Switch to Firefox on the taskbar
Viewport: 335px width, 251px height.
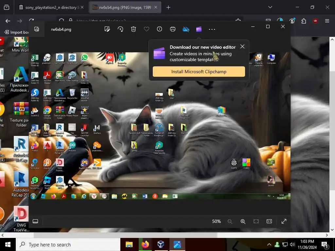pyautogui.click(x=145, y=244)
